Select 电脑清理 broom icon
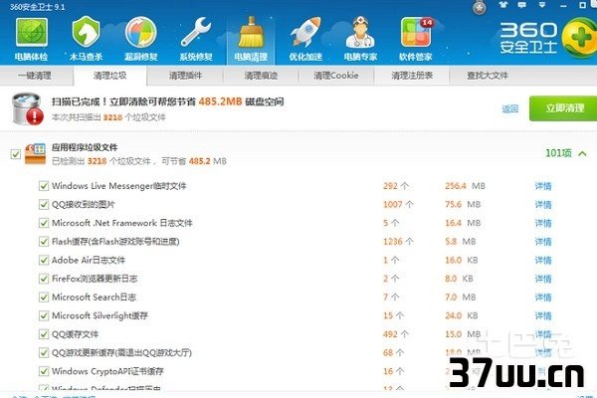597x398 pixels. [251, 39]
